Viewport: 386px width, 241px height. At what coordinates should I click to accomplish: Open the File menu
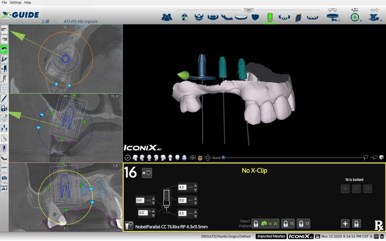(x=5, y=2)
